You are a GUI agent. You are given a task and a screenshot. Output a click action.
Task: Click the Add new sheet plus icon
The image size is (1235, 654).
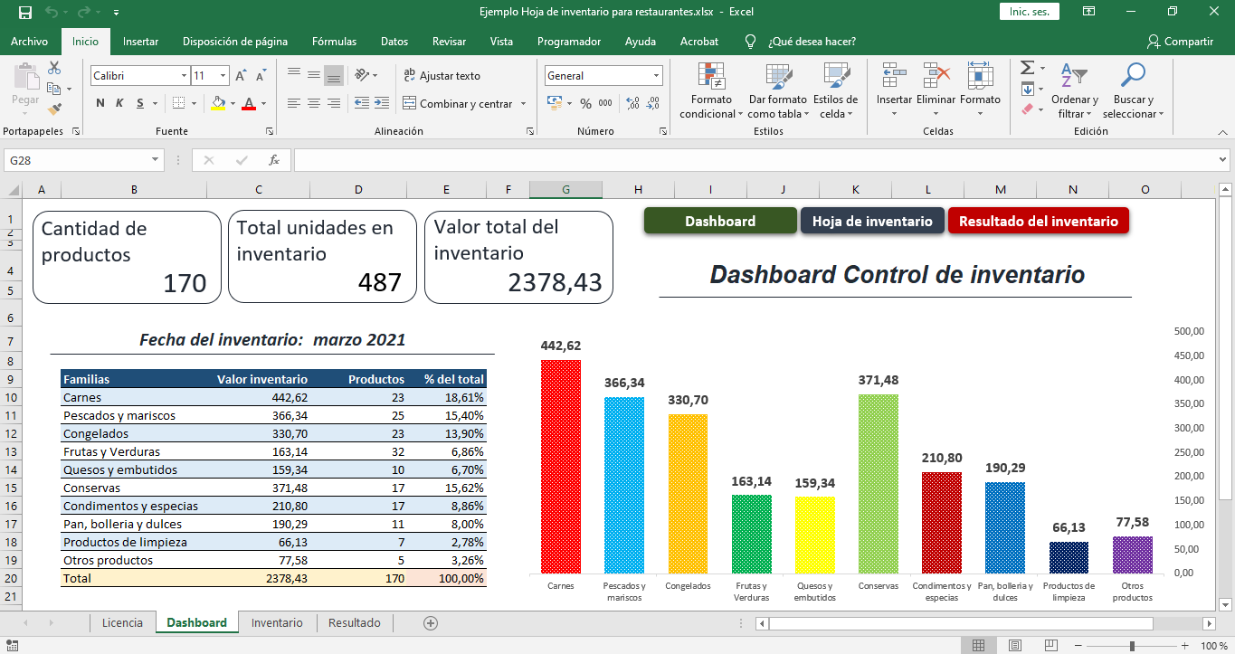431,622
